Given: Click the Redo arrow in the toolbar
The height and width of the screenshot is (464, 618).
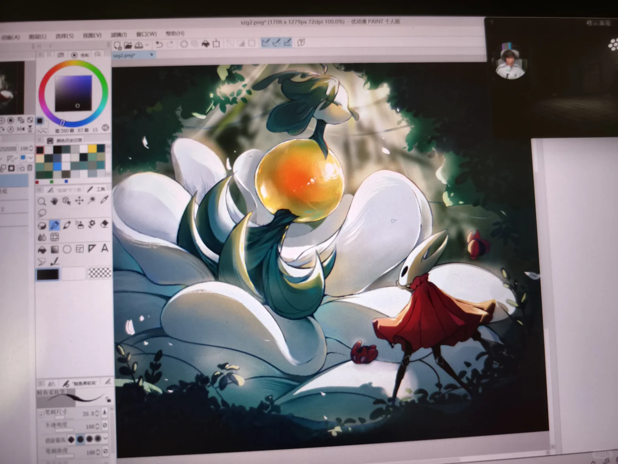Looking at the screenshot, I should click(170, 44).
